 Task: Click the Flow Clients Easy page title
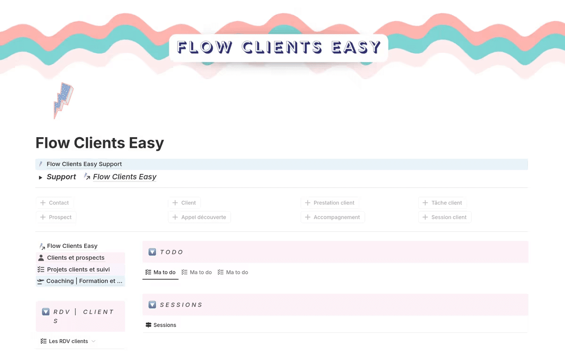[100, 142]
